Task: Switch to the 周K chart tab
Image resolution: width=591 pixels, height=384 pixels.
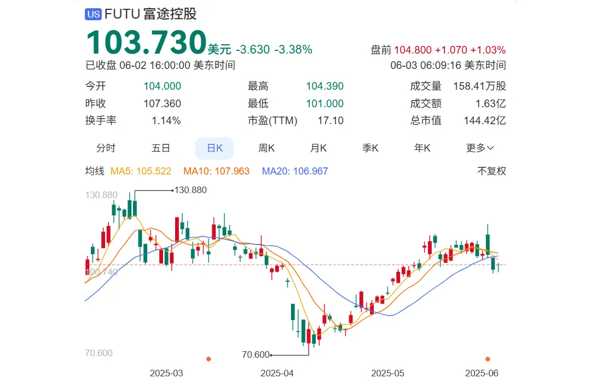Action: point(266,148)
